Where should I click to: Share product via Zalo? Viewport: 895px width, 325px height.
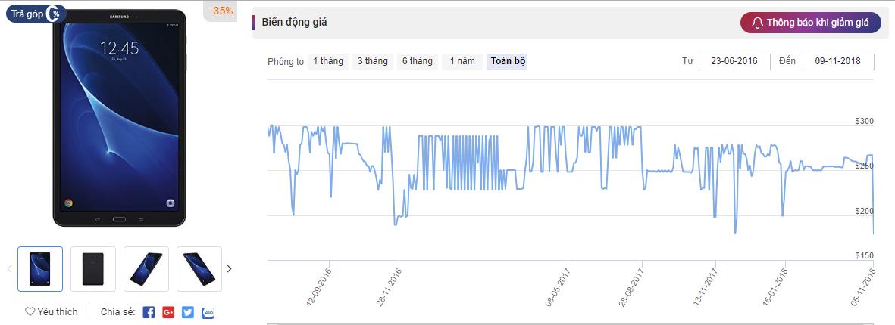[208, 312]
